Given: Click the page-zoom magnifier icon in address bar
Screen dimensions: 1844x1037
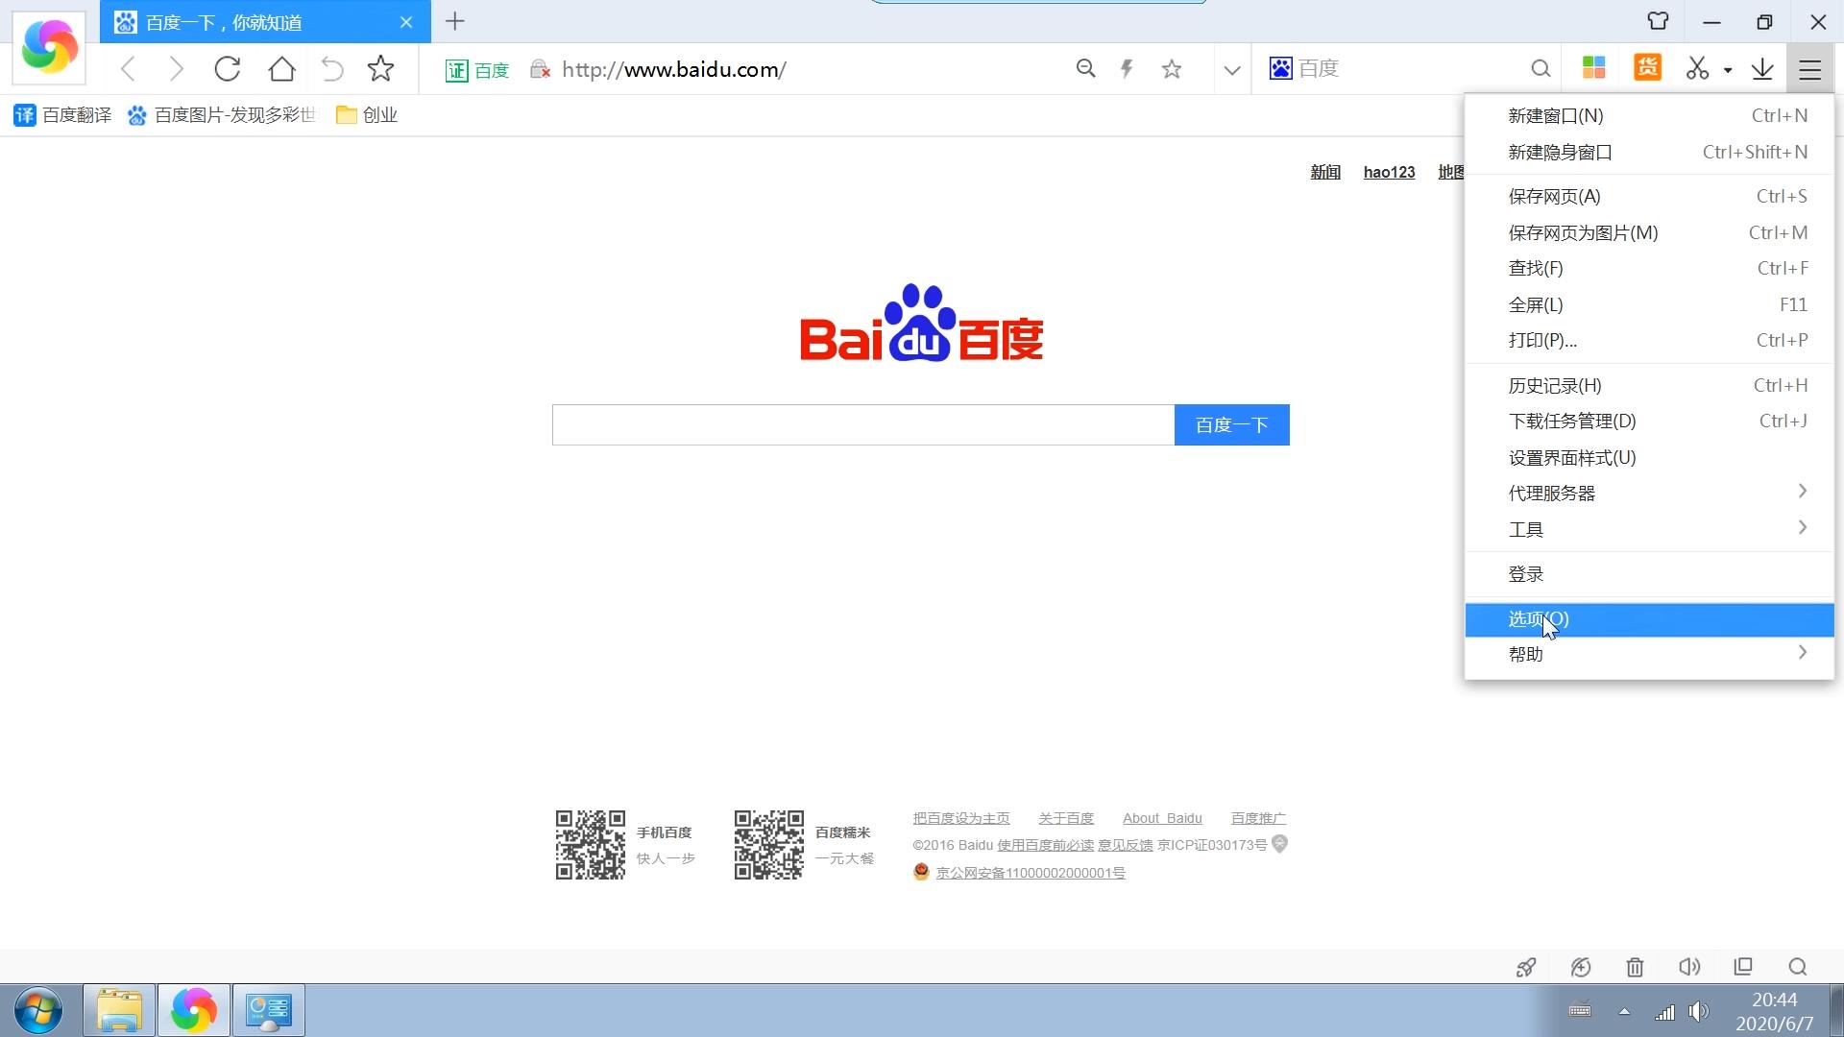Looking at the screenshot, I should pyautogui.click(x=1085, y=68).
